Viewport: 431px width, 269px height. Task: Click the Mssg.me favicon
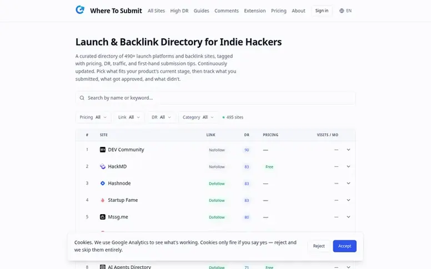click(x=103, y=217)
